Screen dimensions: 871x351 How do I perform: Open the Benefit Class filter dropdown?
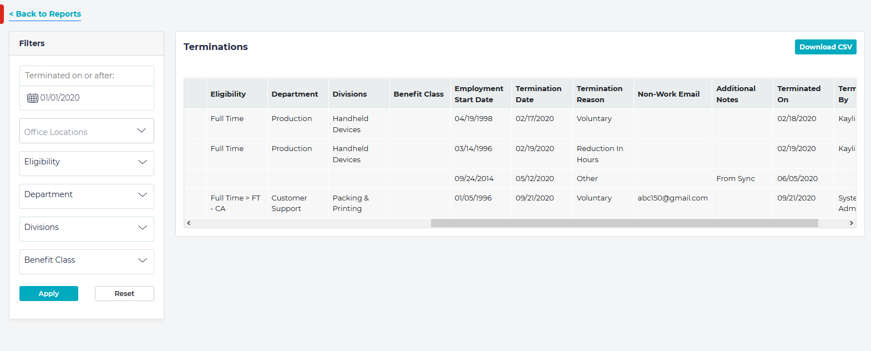87,260
